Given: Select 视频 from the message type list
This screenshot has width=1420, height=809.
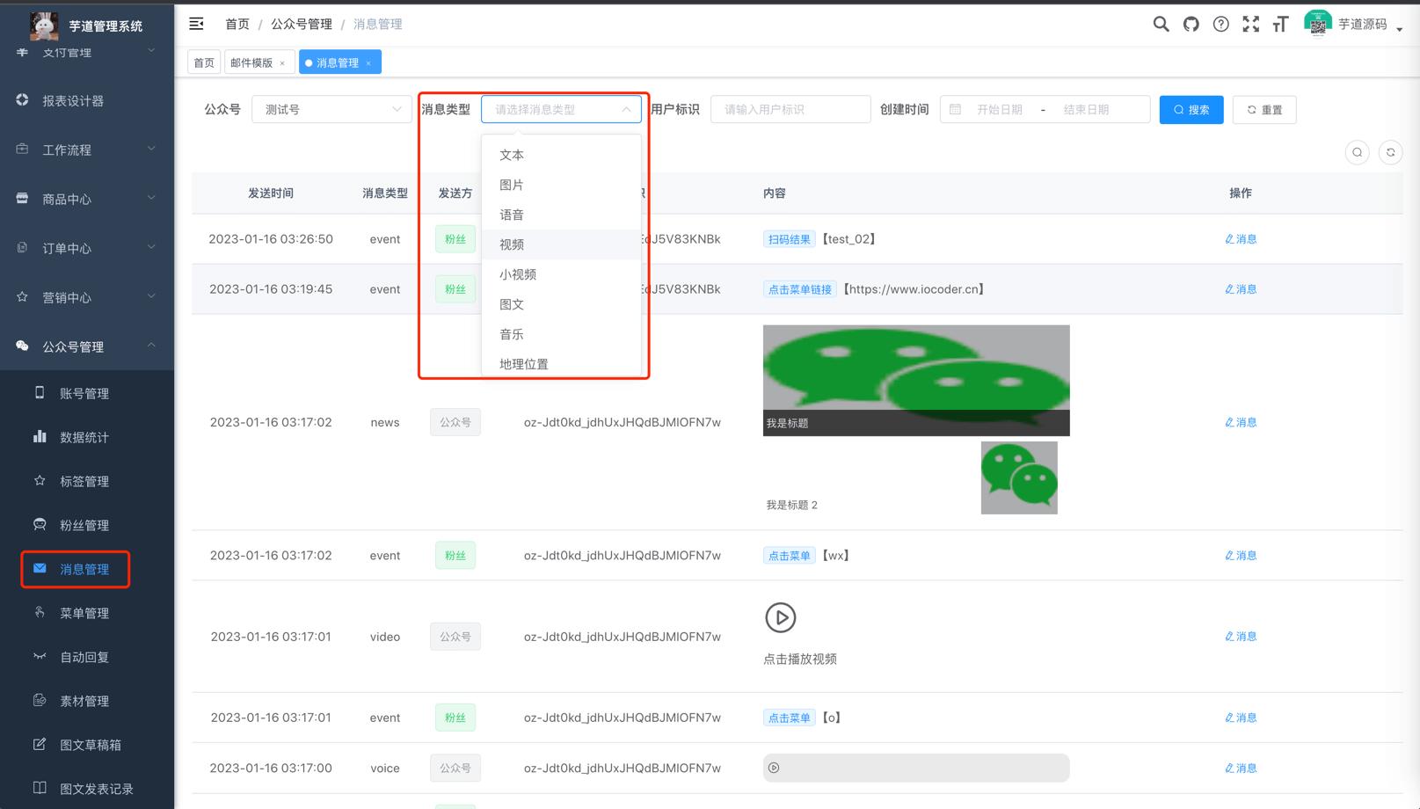Looking at the screenshot, I should (511, 244).
